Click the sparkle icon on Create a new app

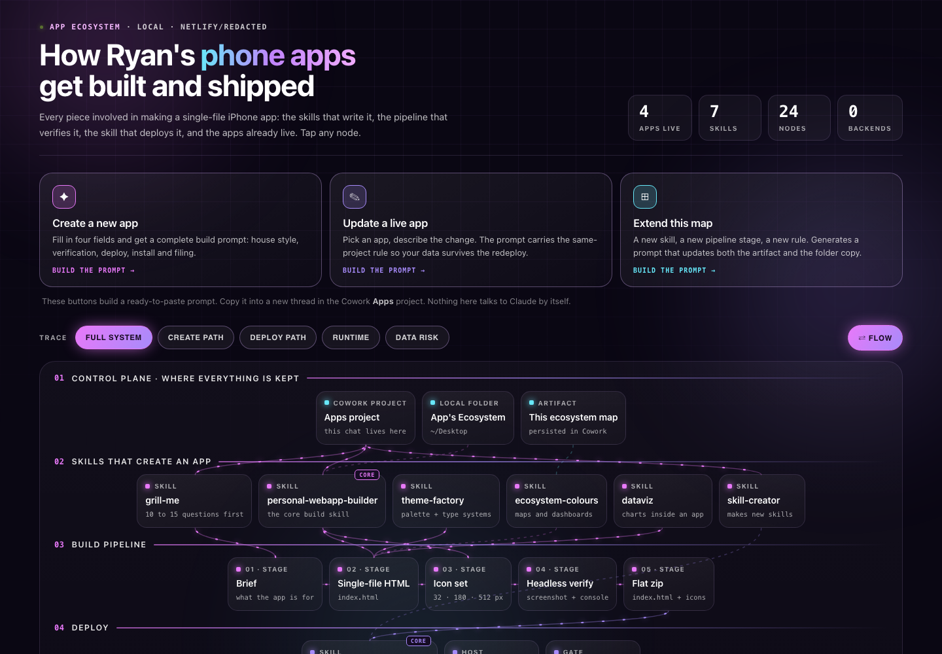[64, 197]
